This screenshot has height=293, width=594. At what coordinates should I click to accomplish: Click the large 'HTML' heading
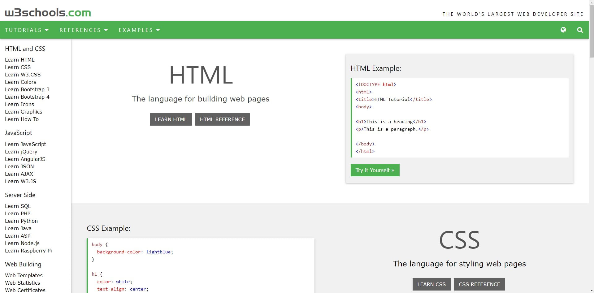[x=201, y=75]
